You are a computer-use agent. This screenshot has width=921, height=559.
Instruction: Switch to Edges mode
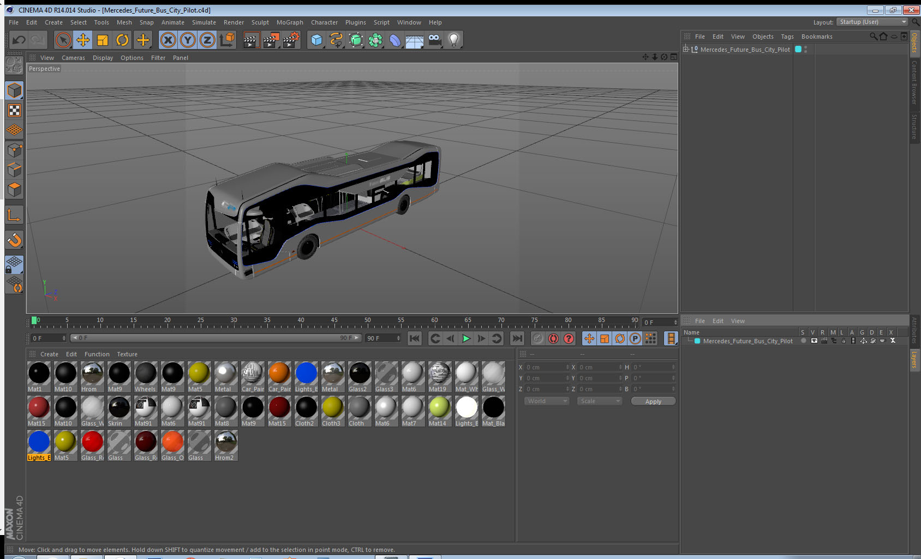point(14,169)
